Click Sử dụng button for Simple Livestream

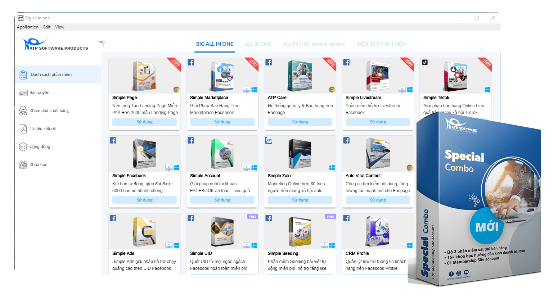coord(378,122)
